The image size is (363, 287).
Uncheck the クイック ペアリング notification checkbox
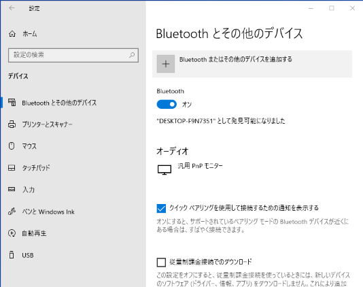click(x=161, y=208)
